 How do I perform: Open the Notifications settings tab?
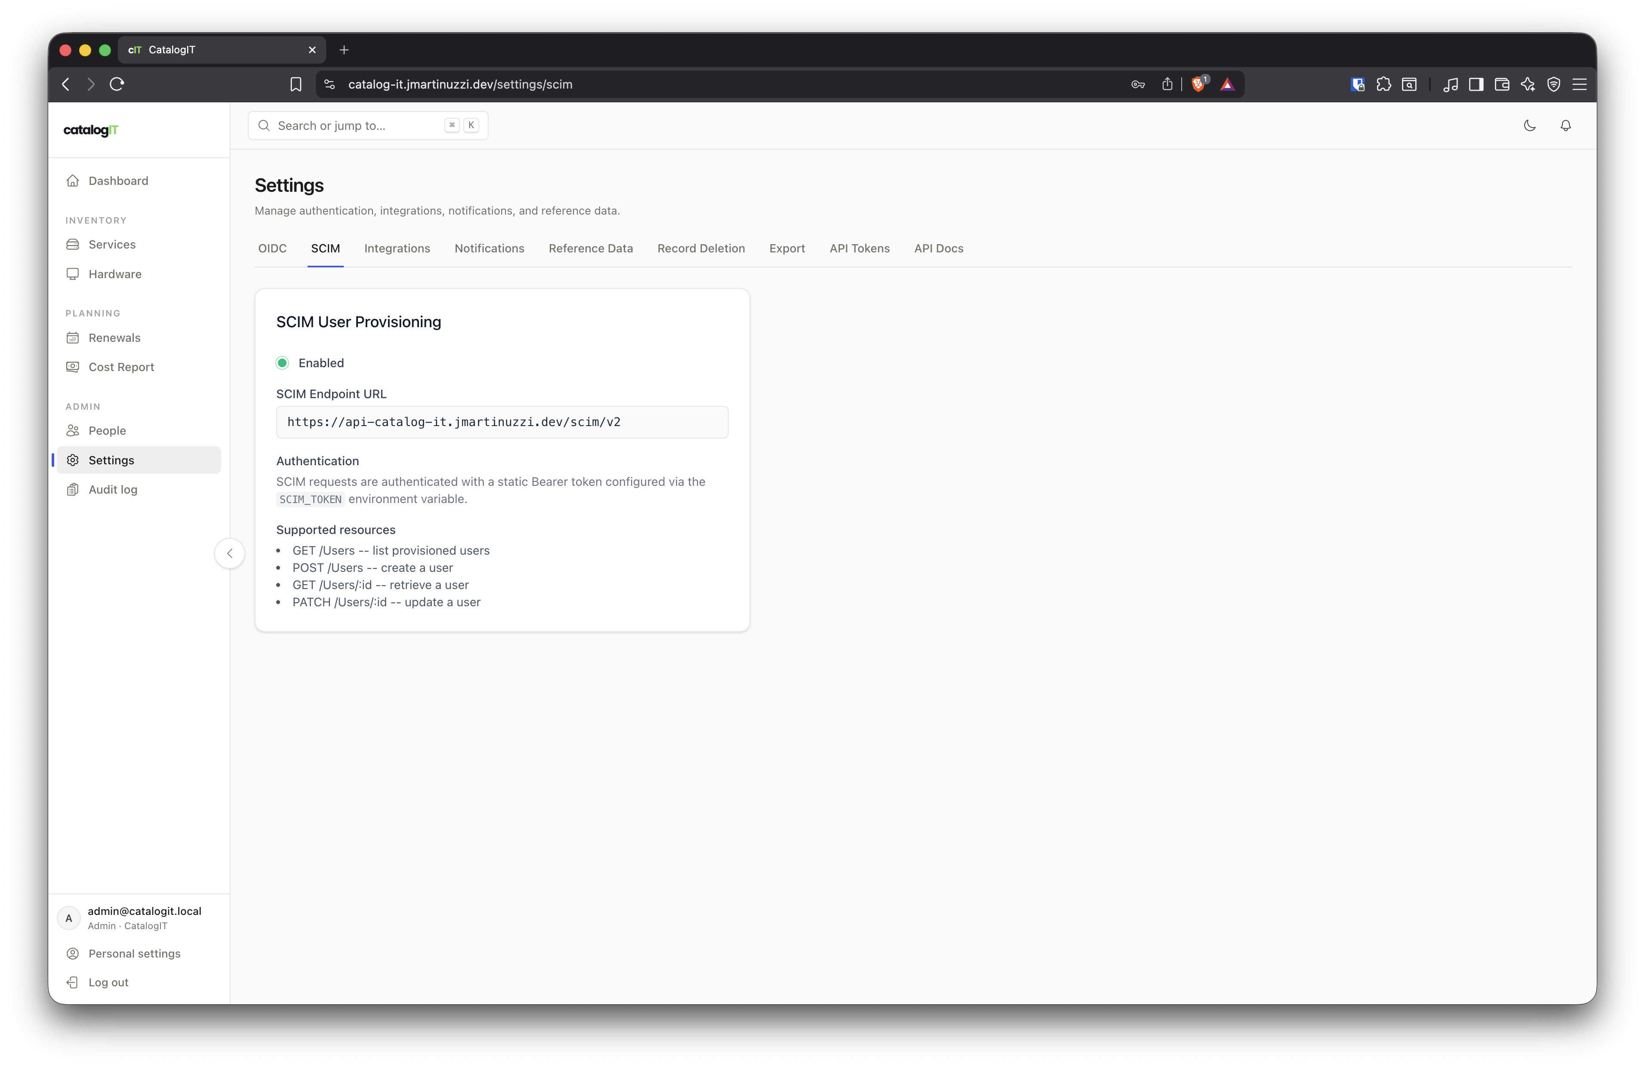(490, 249)
